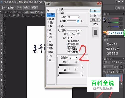Select the Brush tool in the toolbox
The height and width of the screenshot is (98, 125).
2,49
